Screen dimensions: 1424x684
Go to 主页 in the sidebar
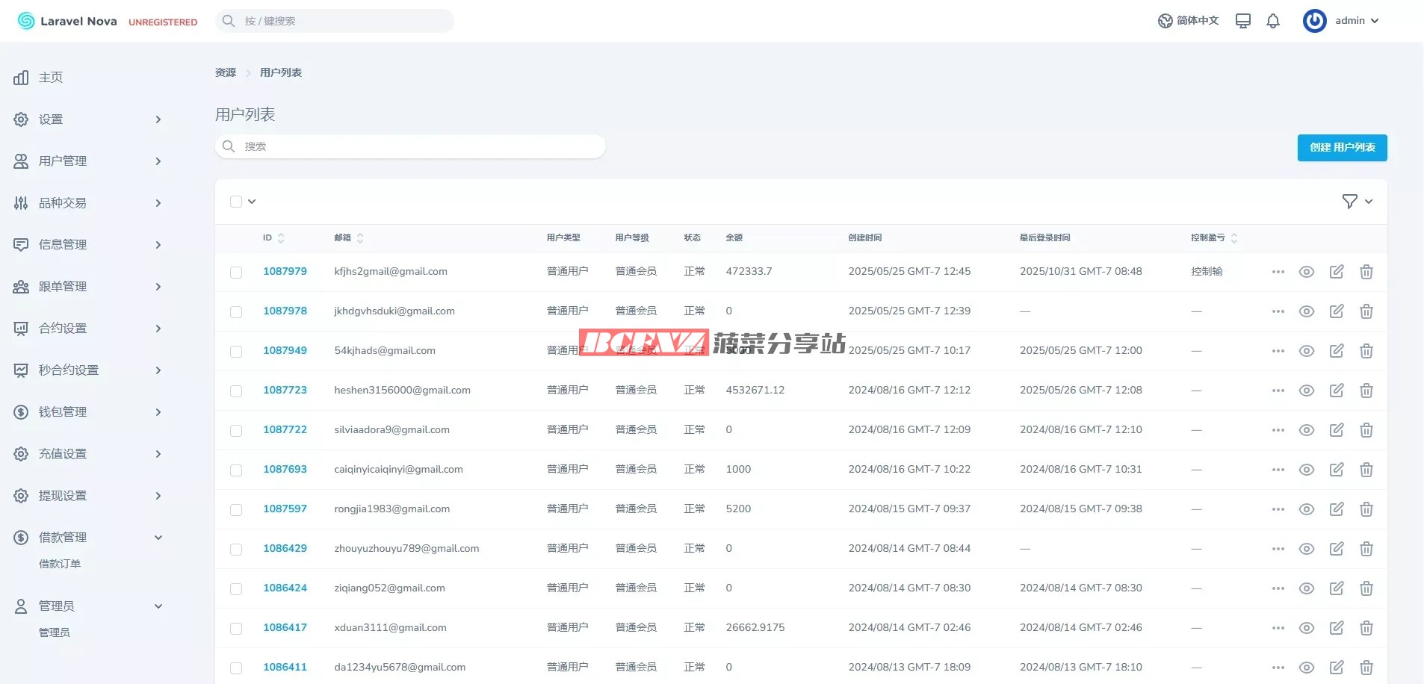[x=51, y=78]
